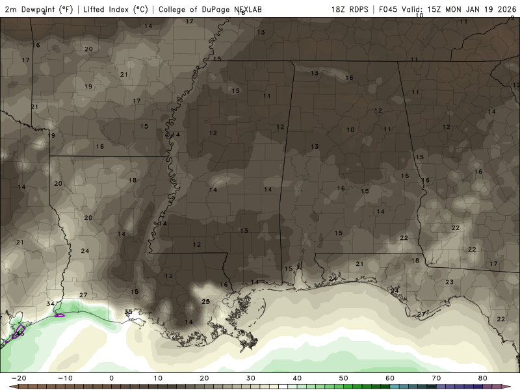Select the 'Lifted Index (°C)' header label

116,10
